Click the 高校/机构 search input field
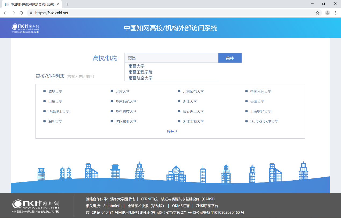This screenshot has width=341, height=218. point(171,58)
